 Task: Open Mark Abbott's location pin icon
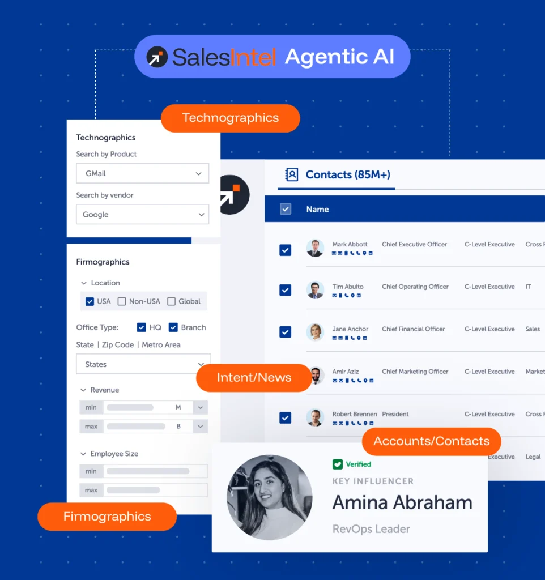[364, 253]
